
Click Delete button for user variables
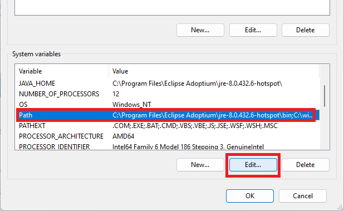point(306,30)
